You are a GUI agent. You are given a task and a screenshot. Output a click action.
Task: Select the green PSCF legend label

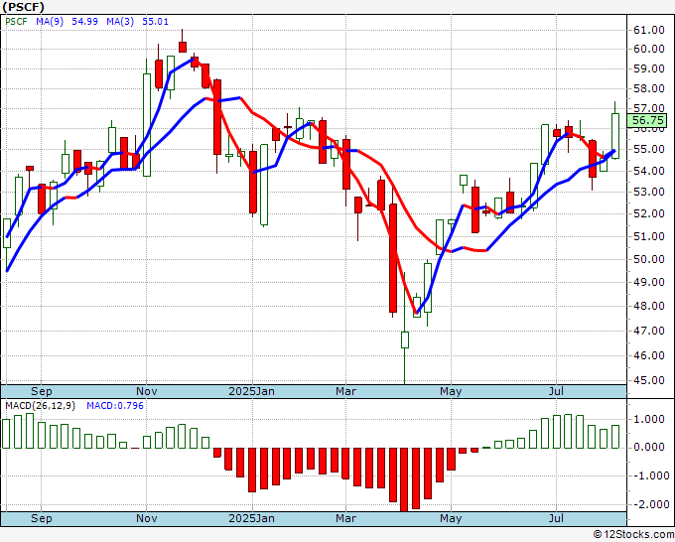click(16, 22)
